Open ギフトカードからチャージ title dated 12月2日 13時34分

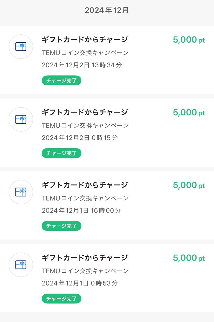[x=85, y=39]
